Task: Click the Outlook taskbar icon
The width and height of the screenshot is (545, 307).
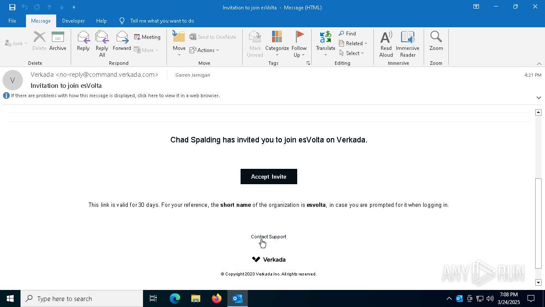Action: click(x=238, y=298)
